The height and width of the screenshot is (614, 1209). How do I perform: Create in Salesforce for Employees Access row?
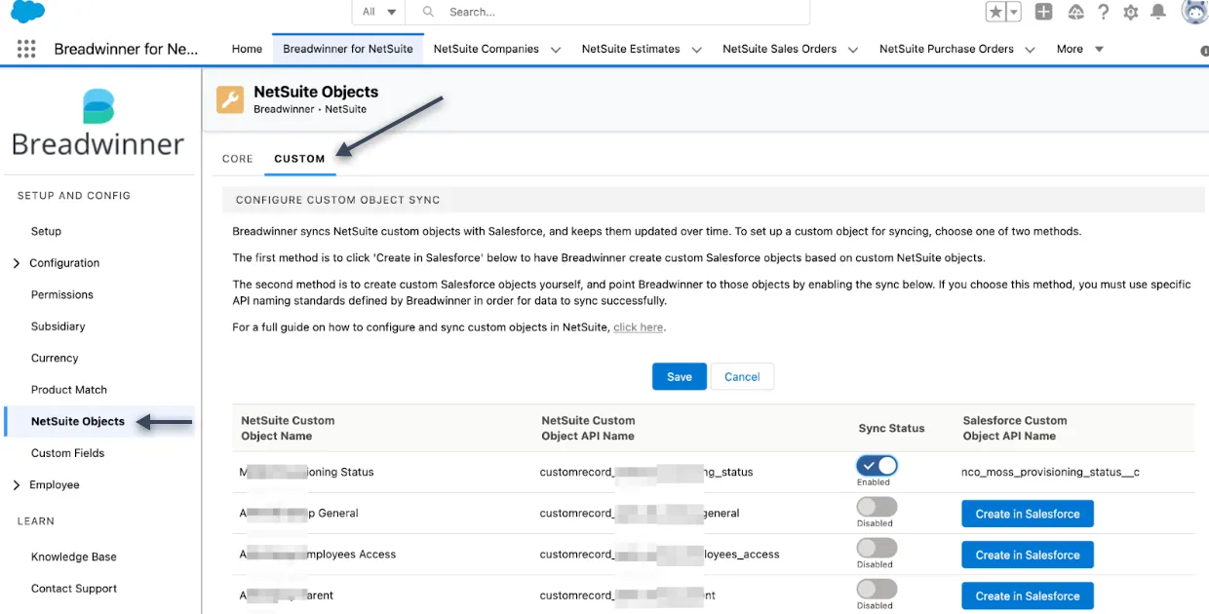coord(1028,555)
